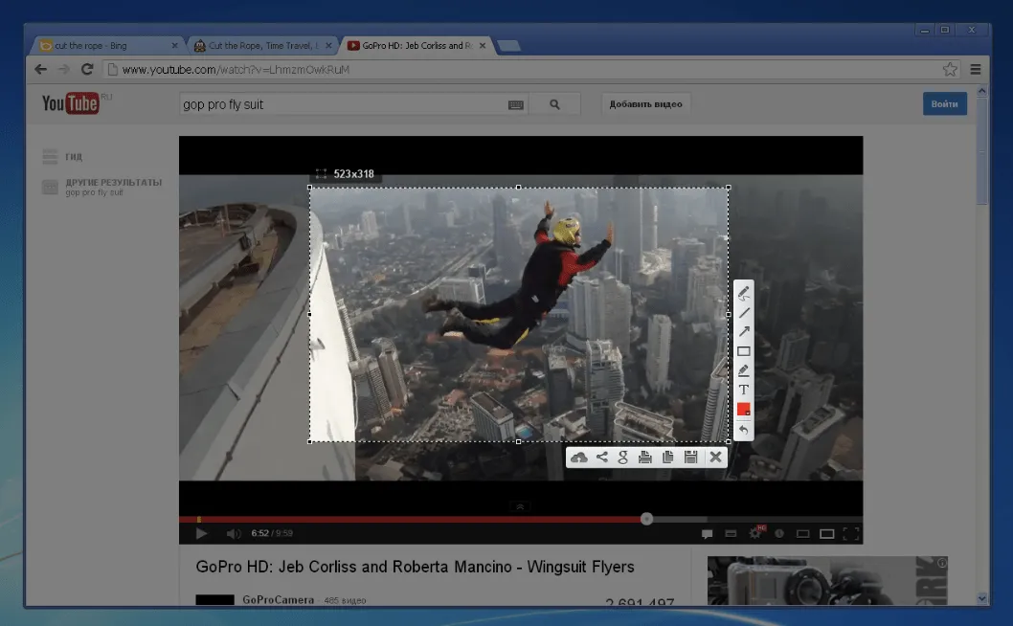This screenshot has width=1013, height=626.
Task: Close the 'Cut the Rope, Time Travel' tab
Action: tap(328, 46)
